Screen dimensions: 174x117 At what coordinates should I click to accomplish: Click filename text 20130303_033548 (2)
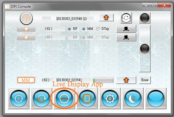(71, 19)
